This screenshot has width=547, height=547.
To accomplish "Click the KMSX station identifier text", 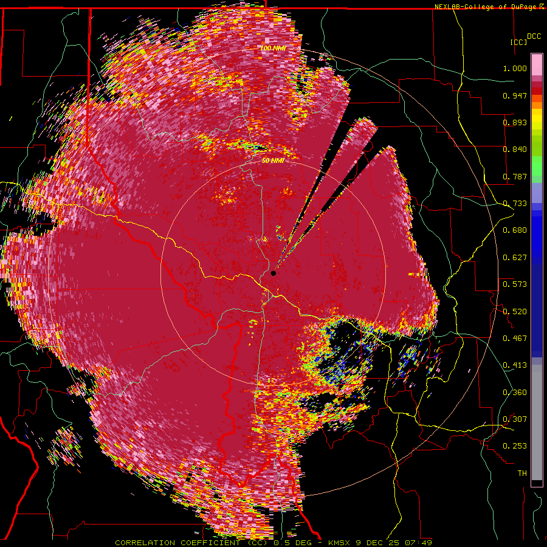I will tap(340, 543).
